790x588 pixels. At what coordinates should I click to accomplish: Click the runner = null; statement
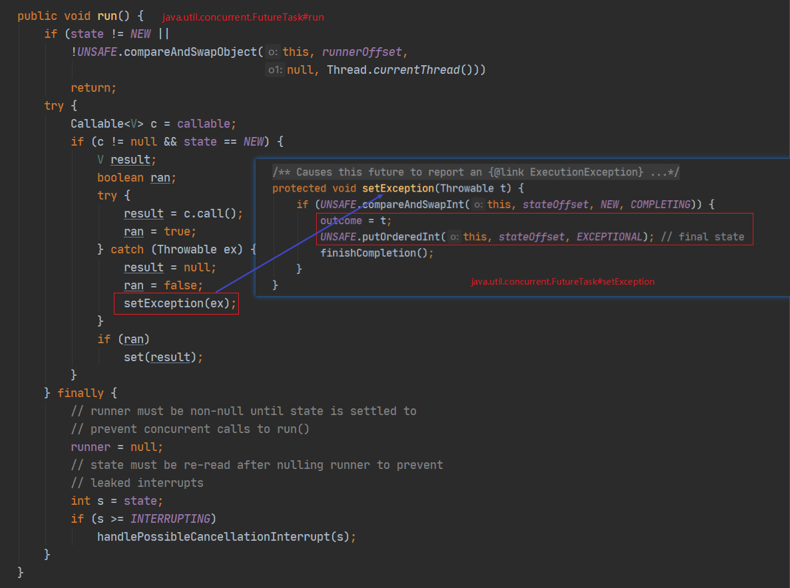[x=117, y=447]
